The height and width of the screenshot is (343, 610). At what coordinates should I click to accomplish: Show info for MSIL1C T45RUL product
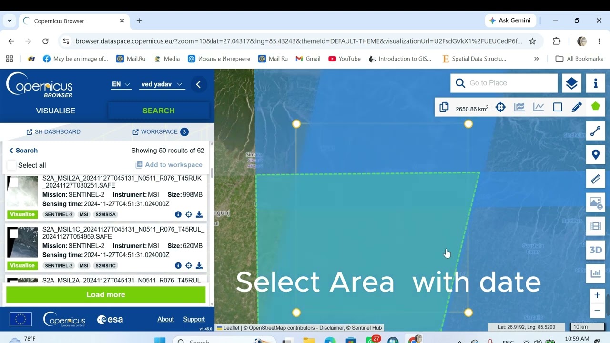coord(178,265)
